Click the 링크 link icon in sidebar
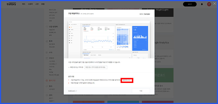This screenshot has width=218, height=104. (x=47, y=86)
